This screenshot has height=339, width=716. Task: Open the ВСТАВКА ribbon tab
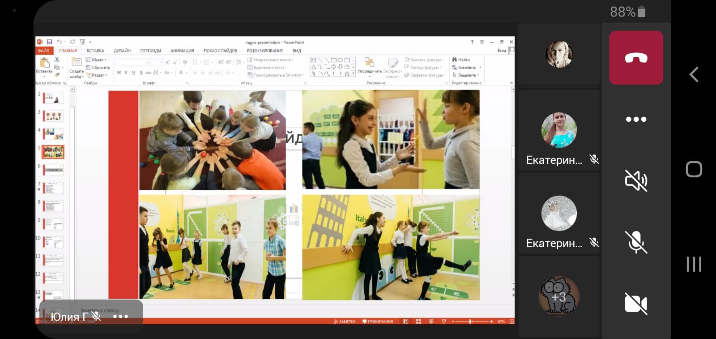[x=95, y=51]
